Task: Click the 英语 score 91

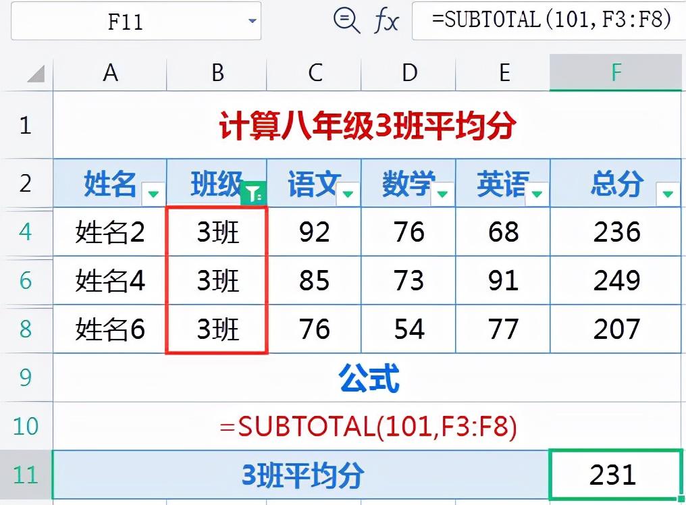Action: [x=503, y=280]
